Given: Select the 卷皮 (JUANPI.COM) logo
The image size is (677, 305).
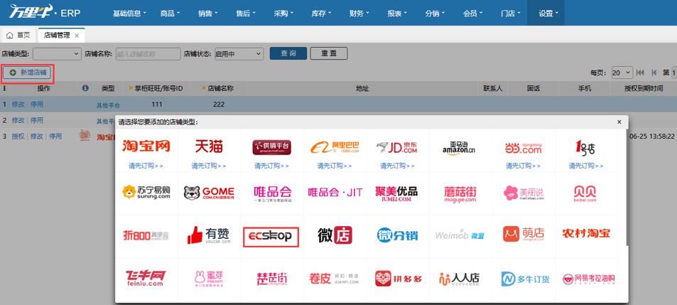Looking at the screenshot, I should click(x=334, y=279).
